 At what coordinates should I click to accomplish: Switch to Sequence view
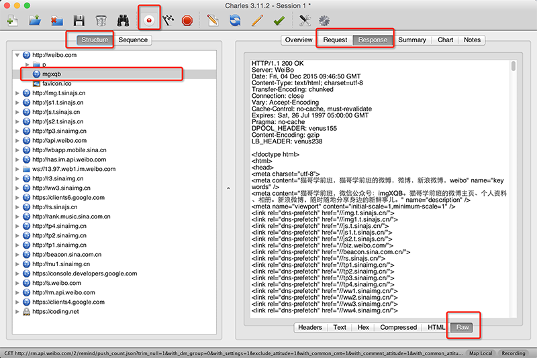coord(133,40)
